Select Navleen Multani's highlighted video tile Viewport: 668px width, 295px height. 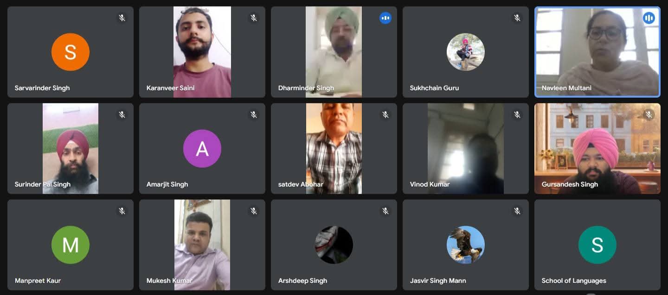click(x=597, y=52)
